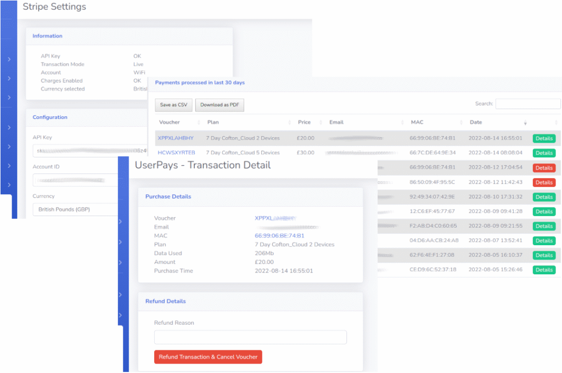Click MAC address link in Purchase Details
Screen dimensions: 562x373
(x=279, y=236)
